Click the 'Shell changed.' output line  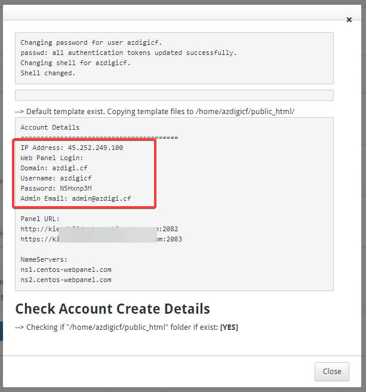[x=48, y=73]
